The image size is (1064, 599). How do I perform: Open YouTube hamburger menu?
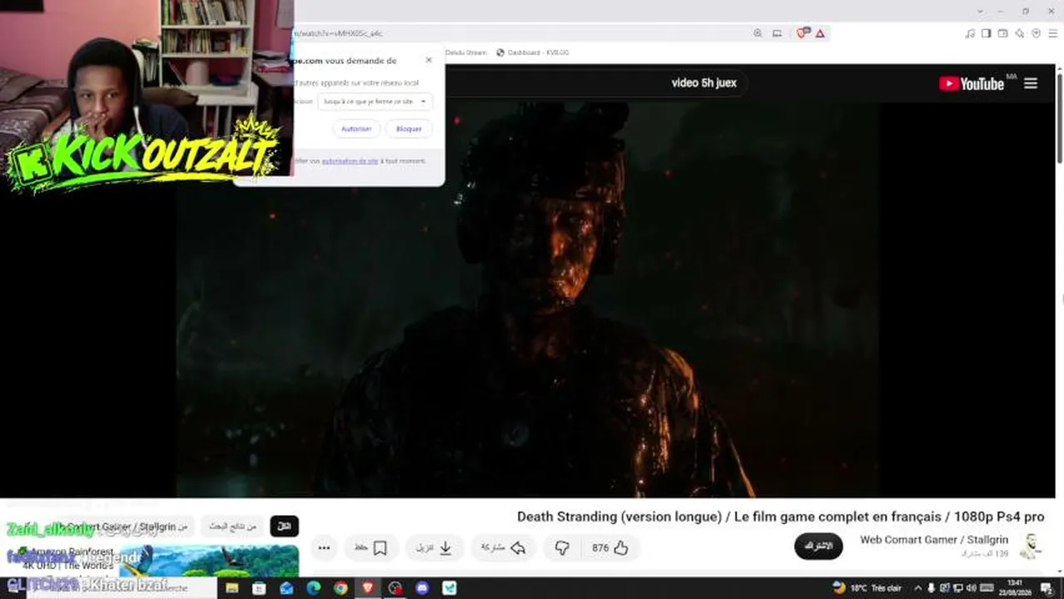click(1031, 83)
